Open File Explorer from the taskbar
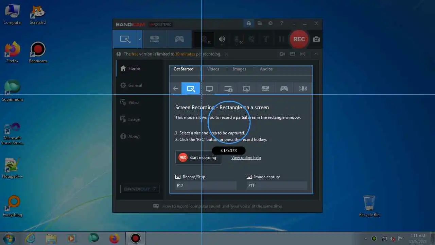435x245 pixels. click(51, 238)
